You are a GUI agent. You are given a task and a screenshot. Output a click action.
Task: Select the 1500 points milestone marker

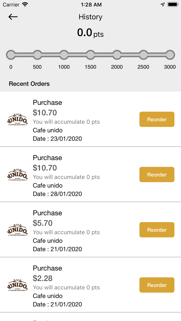(90, 55)
